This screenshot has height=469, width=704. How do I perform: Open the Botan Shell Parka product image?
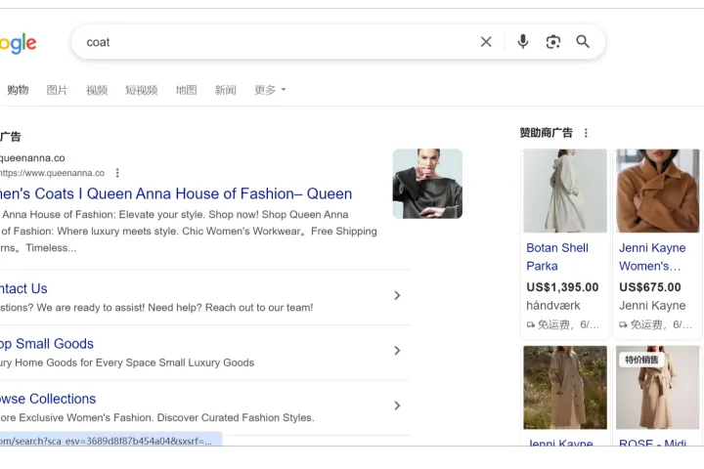point(565,191)
